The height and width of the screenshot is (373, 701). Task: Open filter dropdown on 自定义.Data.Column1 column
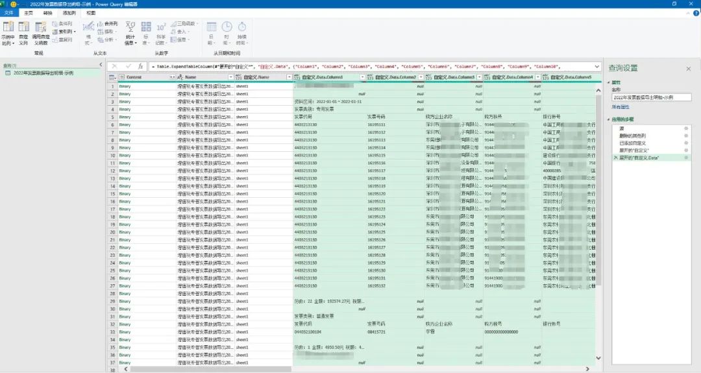(362, 77)
